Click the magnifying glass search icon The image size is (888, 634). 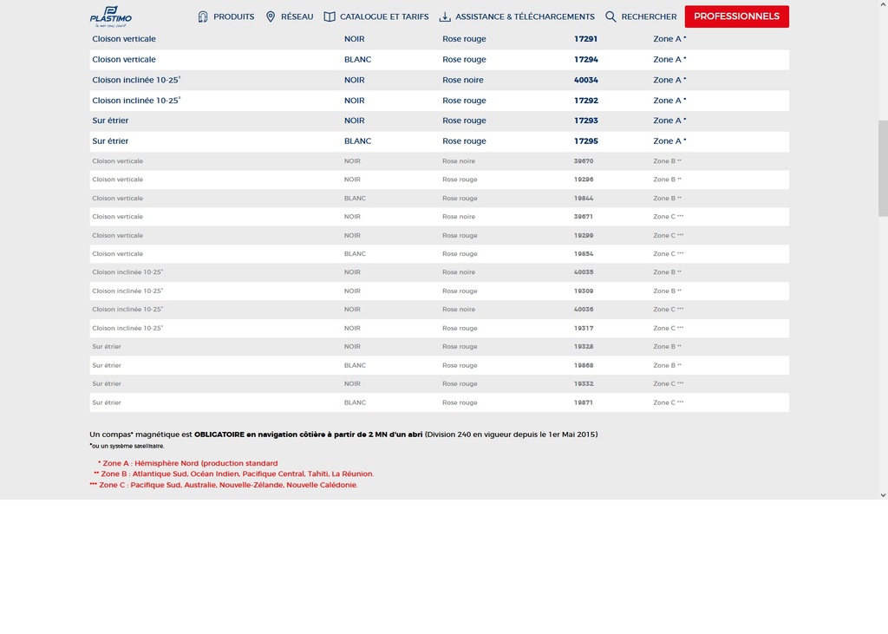click(x=610, y=17)
